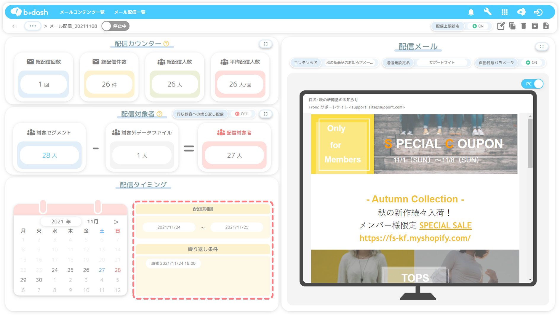Image resolution: width=560 pixels, height=315 pixels.
Task: Select calendar date 28 Sunday
Action: point(117,270)
